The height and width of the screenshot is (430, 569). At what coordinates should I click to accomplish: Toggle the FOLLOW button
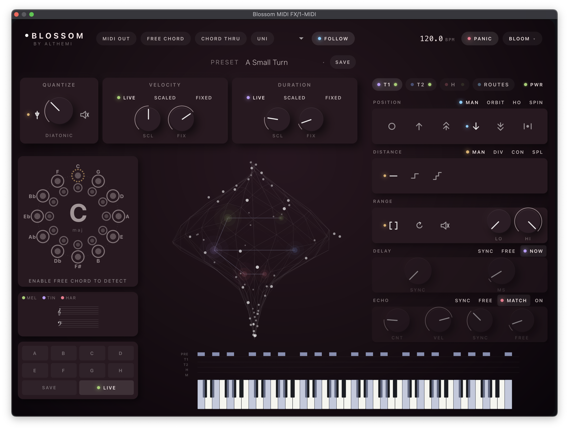[x=333, y=39]
